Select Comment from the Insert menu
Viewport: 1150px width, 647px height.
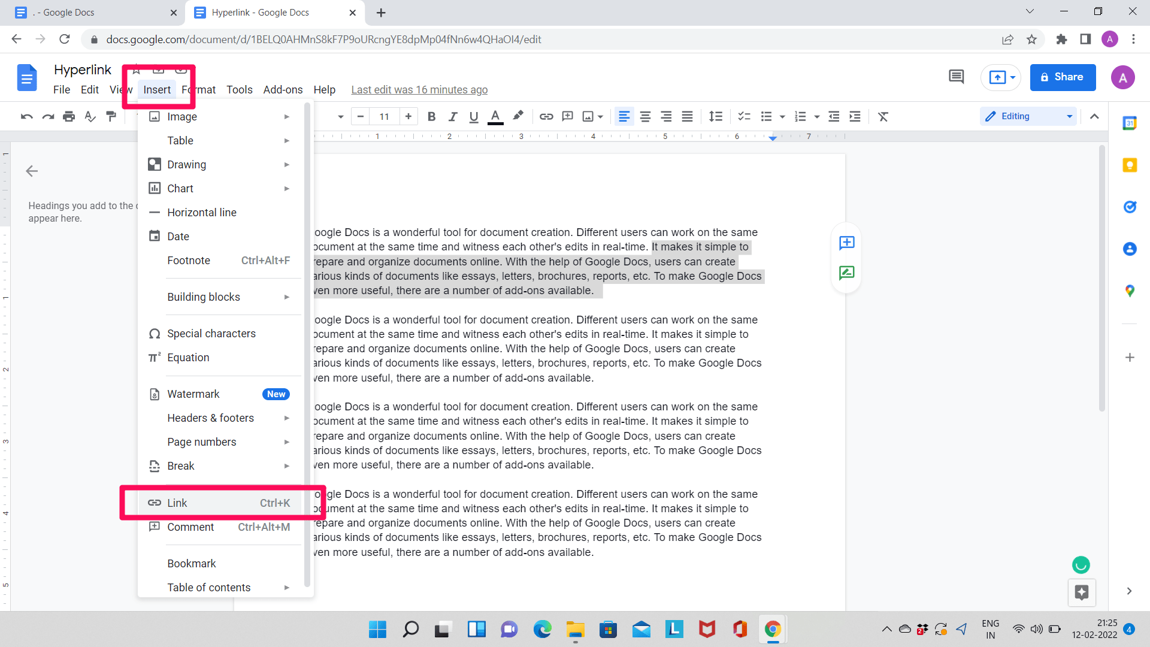tap(190, 527)
